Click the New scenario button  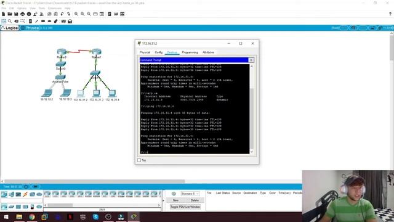pos(175,200)
